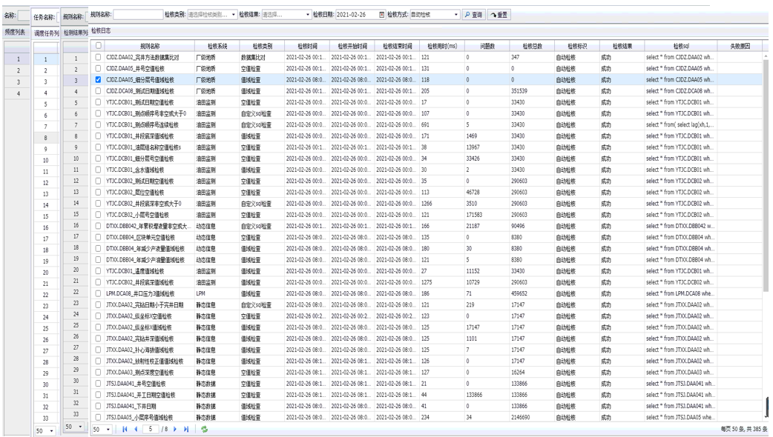The width and height of the screenshot is (773, 437).
Task: Select row 2 in the 频度列表 panel
Action: 19,70
